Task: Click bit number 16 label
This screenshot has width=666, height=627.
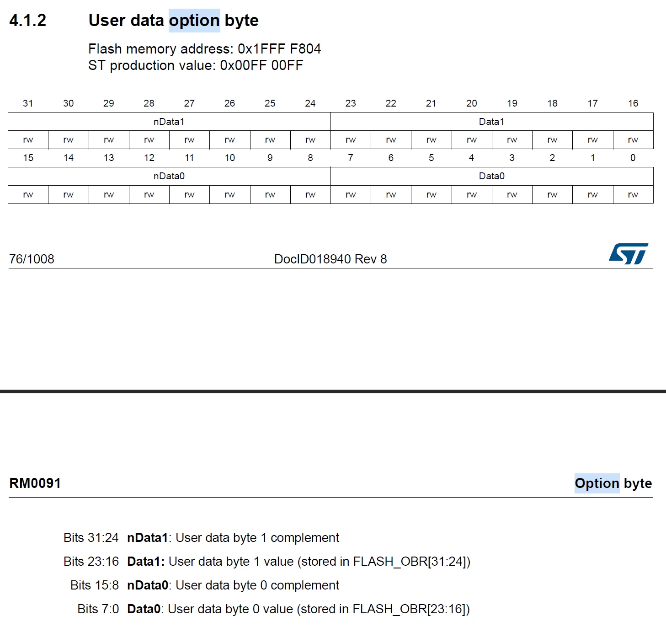Action: (633, 103)
